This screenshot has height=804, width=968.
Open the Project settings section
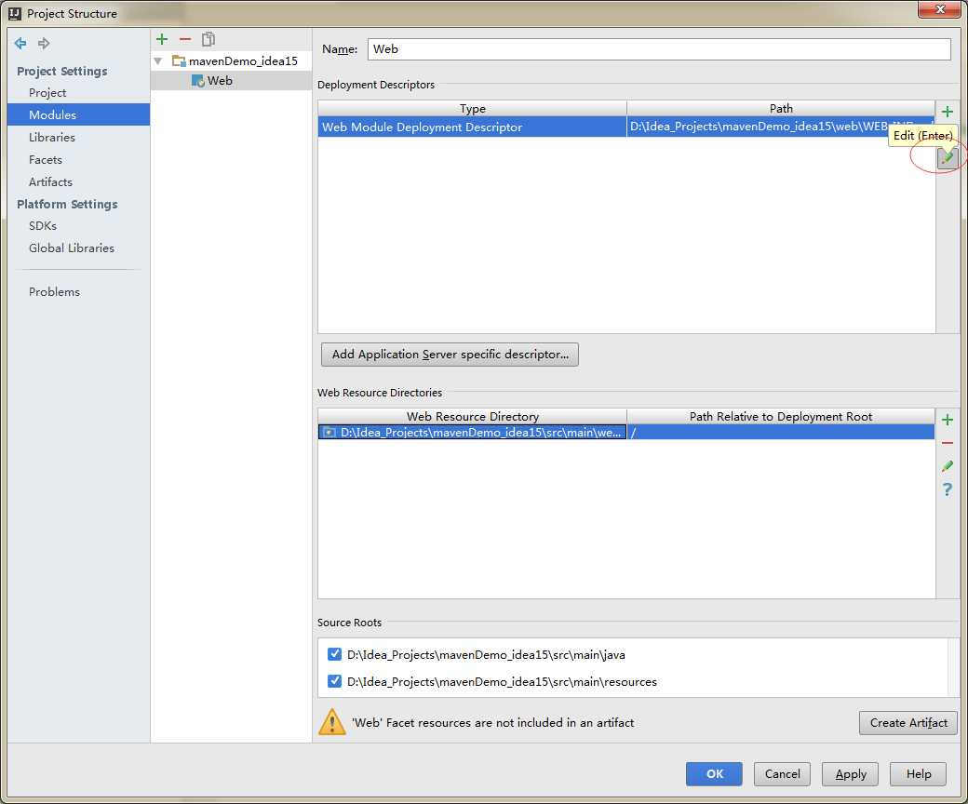pyautogui.click(x=47, y=92)
